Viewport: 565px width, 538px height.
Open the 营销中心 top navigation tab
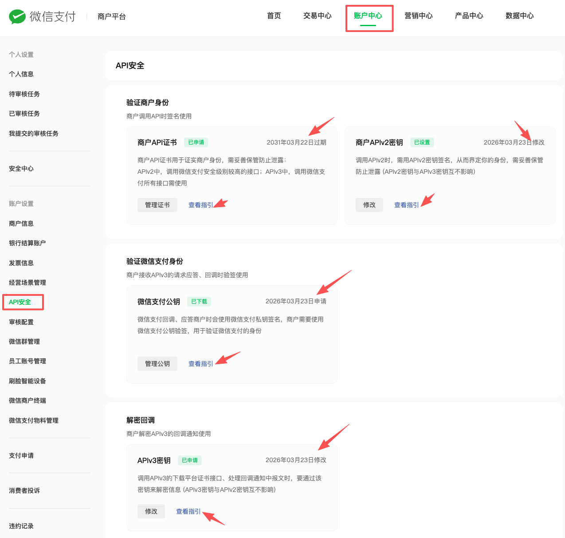(419, 16)
